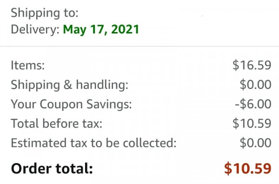The image size is (279, 184).
Task: Click the Your Coupon Savings label
Action: [x=71, y=104]
